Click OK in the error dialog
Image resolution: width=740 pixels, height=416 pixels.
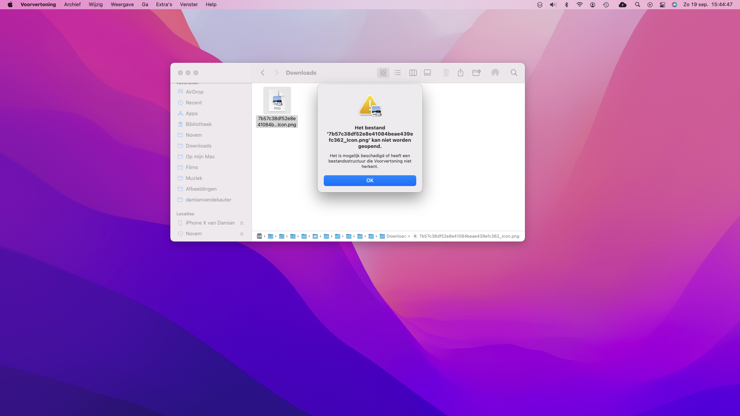[x=370, y=181]
